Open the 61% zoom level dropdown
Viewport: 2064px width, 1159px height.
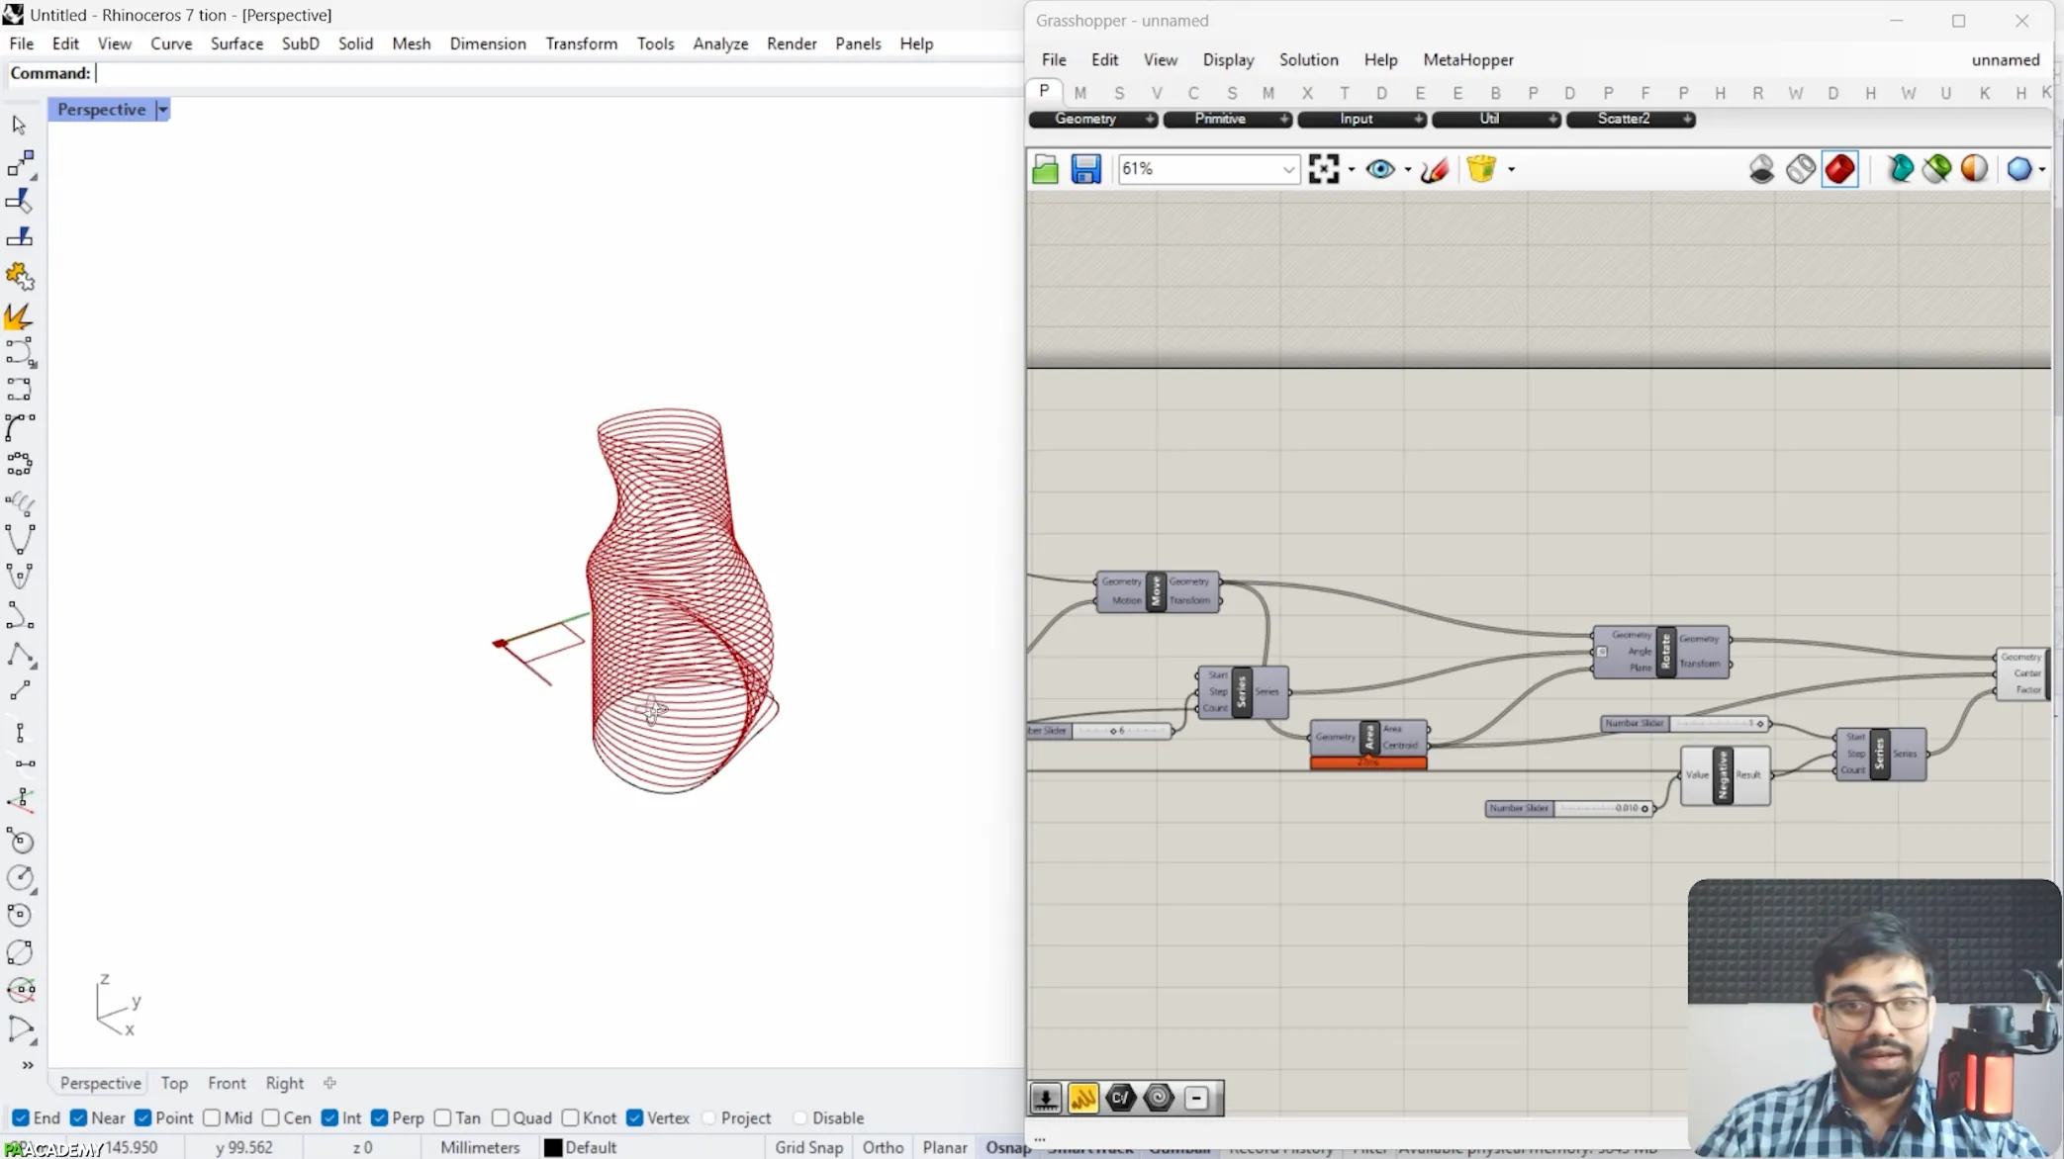click(x=1287, y=169)
